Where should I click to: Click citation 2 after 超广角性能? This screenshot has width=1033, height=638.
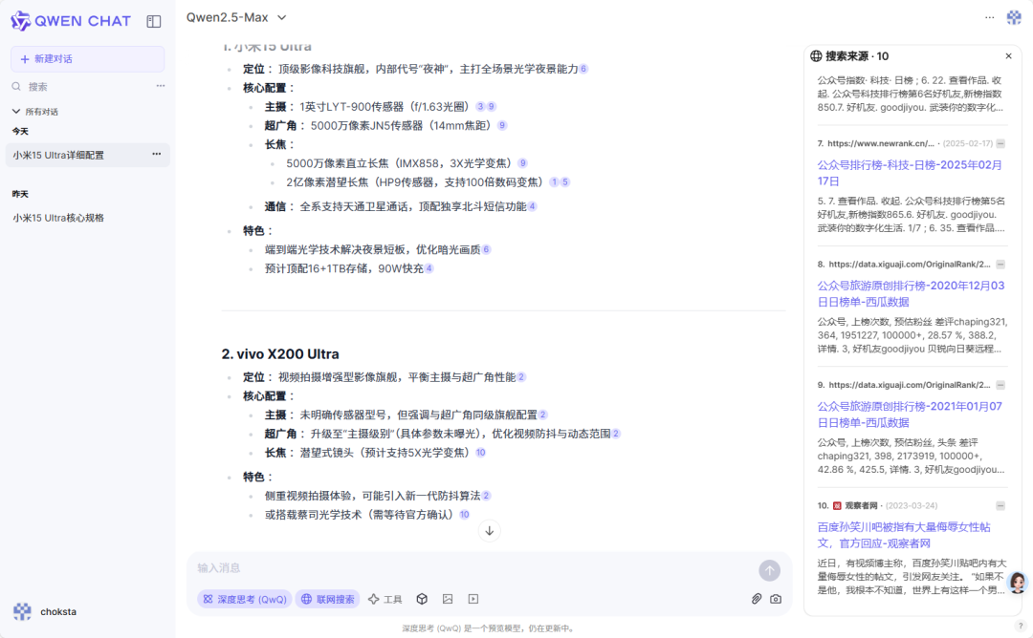click(x=521, y=377)
